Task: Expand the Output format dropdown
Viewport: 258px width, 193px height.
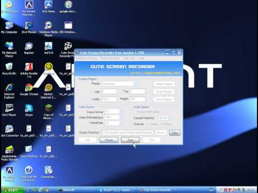Action: pos(114,112)
